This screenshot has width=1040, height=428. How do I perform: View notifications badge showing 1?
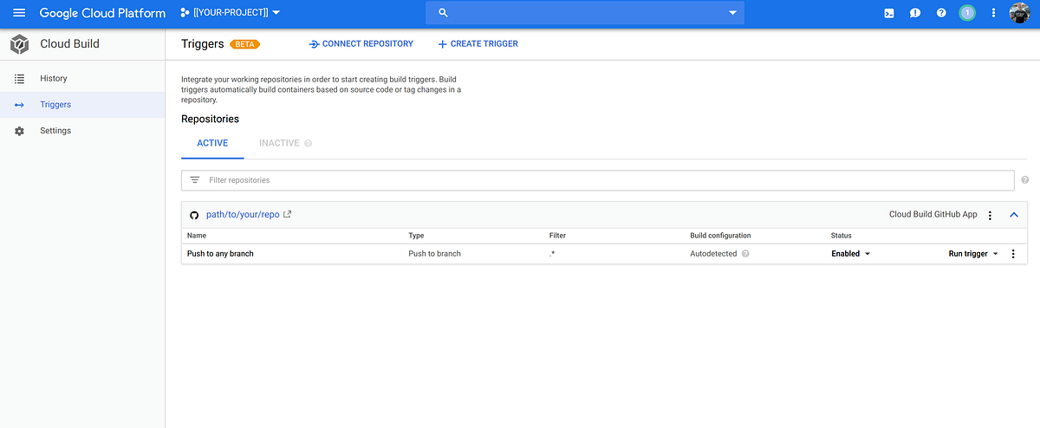pyautogui.click(x=967, y=13)
